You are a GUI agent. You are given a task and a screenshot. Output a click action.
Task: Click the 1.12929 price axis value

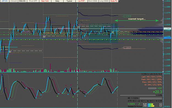(168, 54)
